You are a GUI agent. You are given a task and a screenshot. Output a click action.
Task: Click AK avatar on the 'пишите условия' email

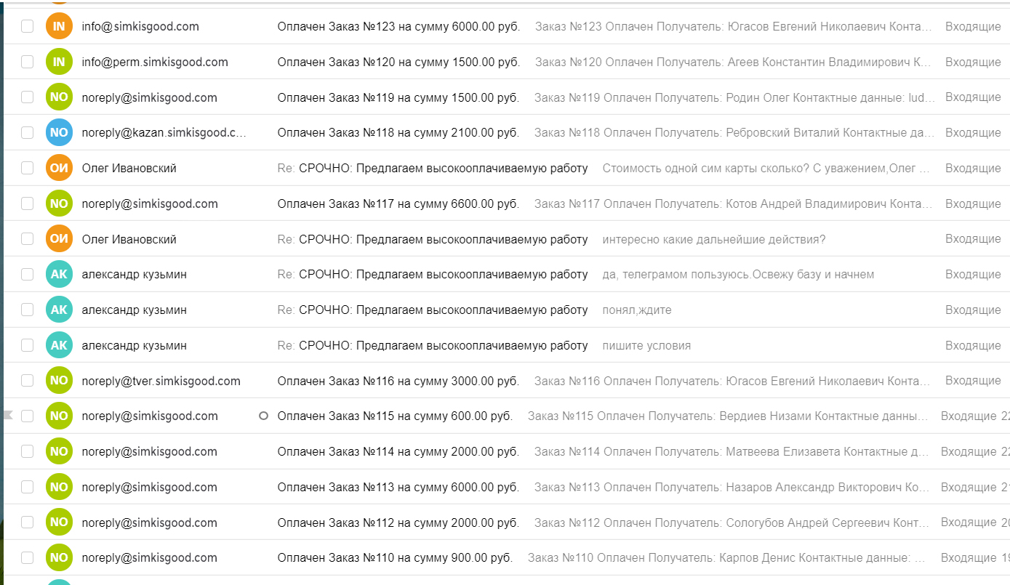coord(59,346)
